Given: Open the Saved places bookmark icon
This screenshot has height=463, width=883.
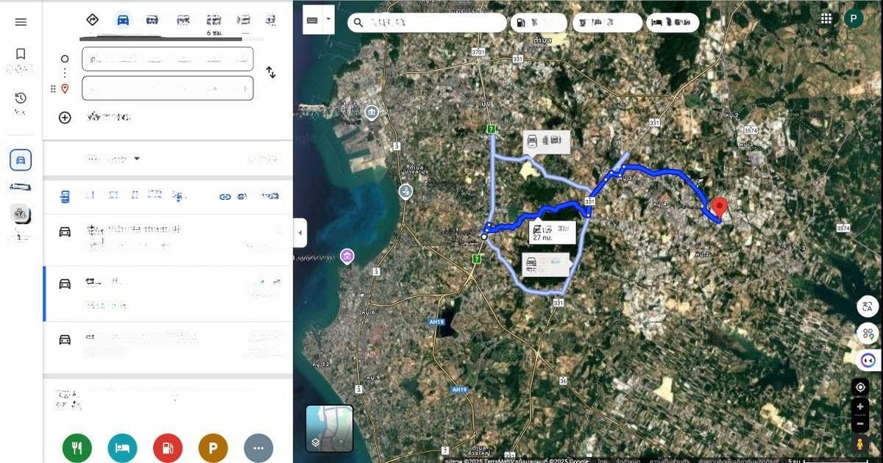Looking at the screenshot, I should (21, 54).
